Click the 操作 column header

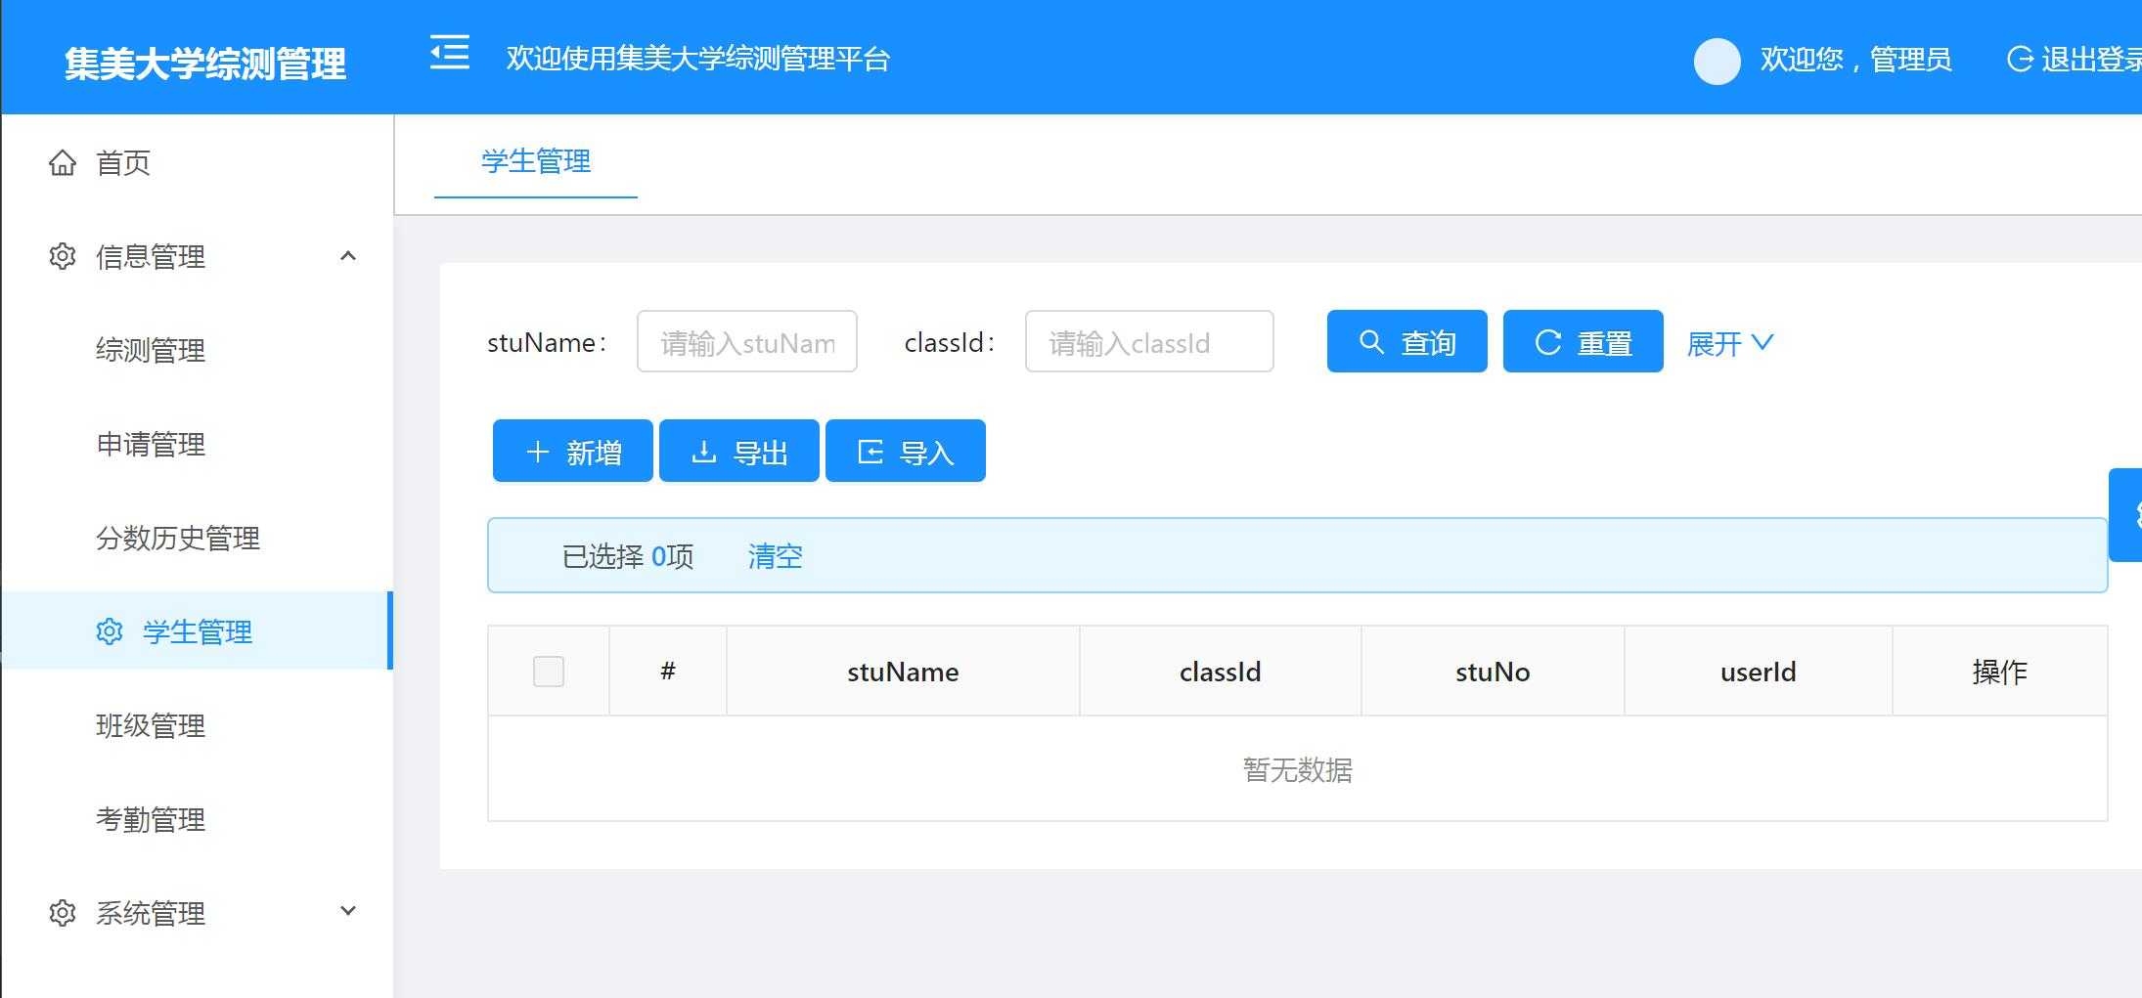coord(1999,672)
